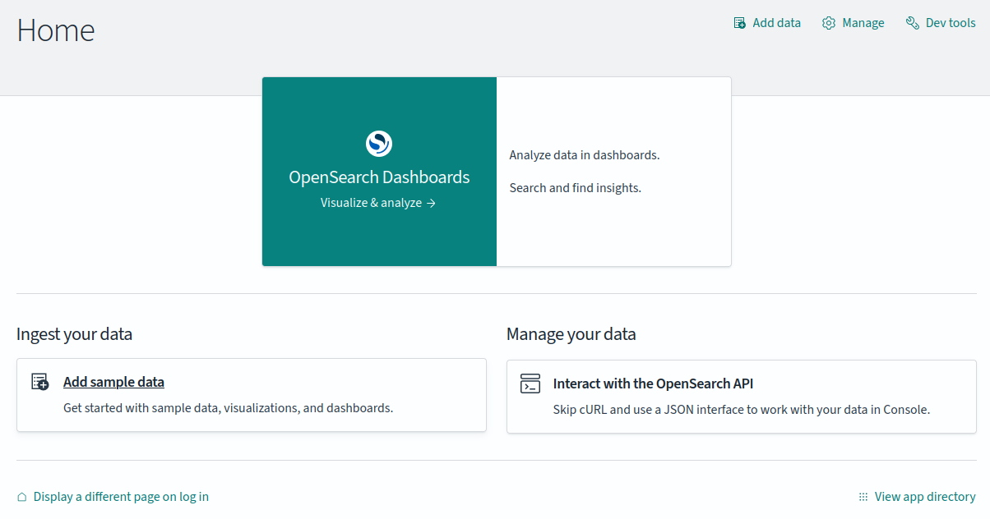Click the arrow in Visualize & analyze
This screenshot has height=519, width=990.
(x=432, y=202)
